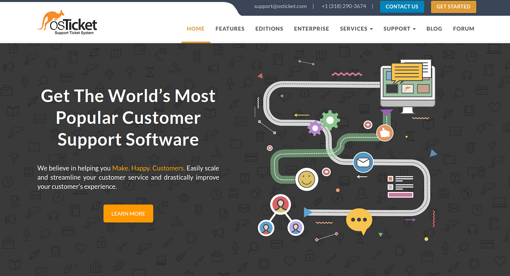Image resolution: width=510 pixels, height=276 pixels.
Task: Click the purple funnel under the monitor
Action: coord(386,113)
